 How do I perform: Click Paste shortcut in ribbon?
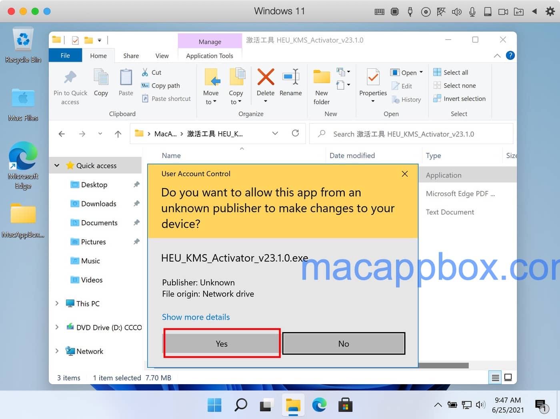(x=166, y=98)
